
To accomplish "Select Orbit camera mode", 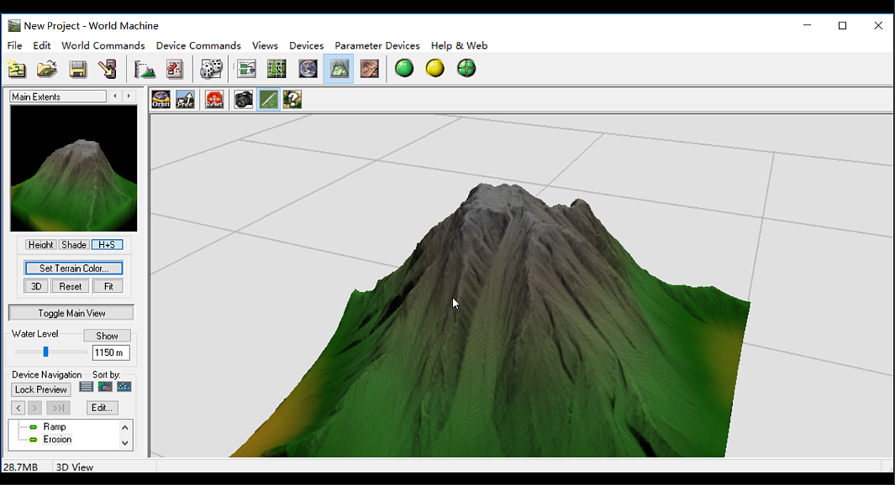I will click(x=161, y=100).
